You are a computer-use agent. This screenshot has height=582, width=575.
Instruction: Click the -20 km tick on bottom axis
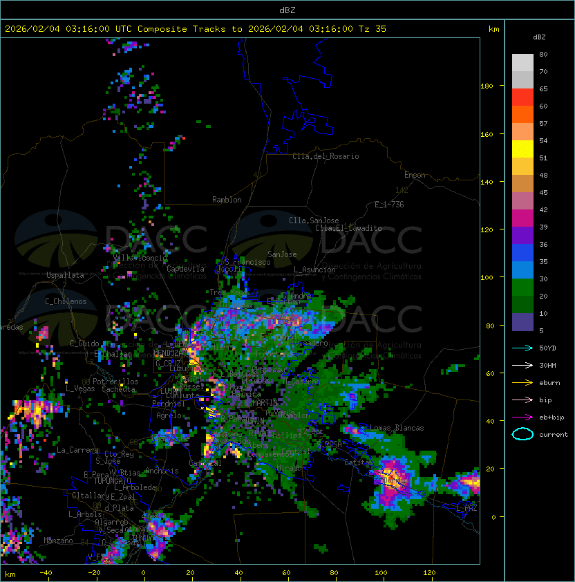click(x=94, y=573)
